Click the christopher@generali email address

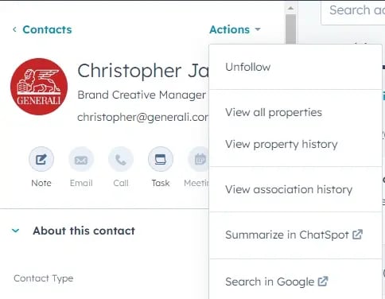coord(143,117)
